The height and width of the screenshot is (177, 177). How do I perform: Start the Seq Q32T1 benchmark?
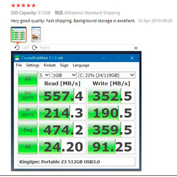pos(28,95)
